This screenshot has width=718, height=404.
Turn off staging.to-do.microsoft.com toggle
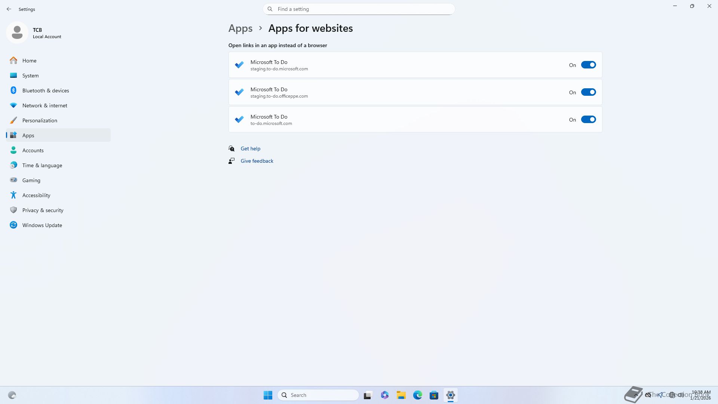click(x=588, y=65)
